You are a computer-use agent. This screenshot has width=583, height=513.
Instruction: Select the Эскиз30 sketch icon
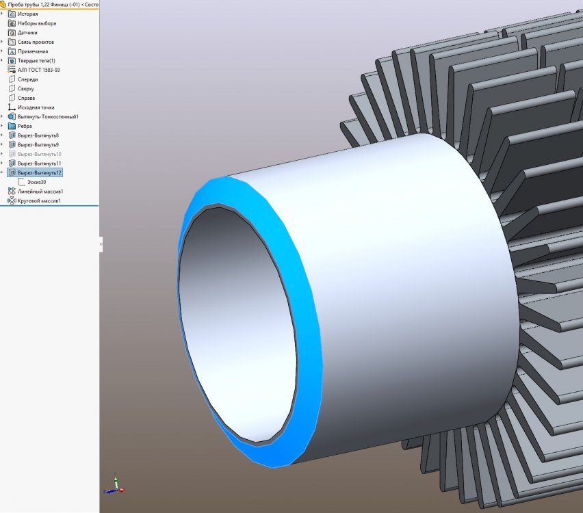[x=22, y=182]
